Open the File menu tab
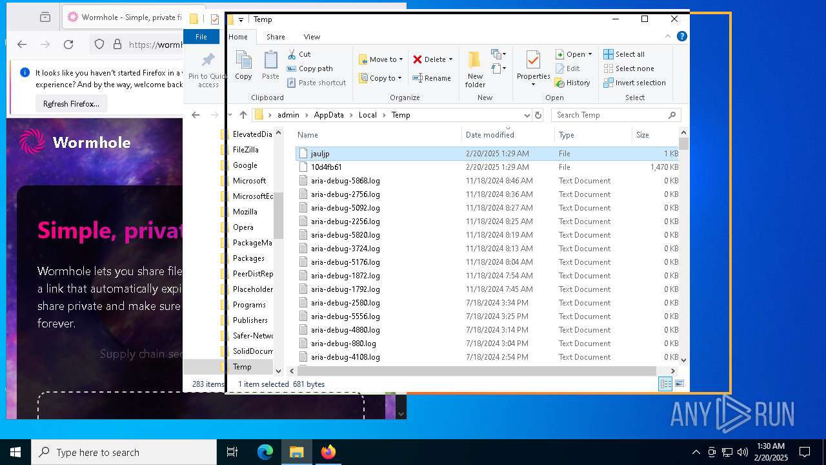This screenshot has height=465, width=826. point(201,37)
